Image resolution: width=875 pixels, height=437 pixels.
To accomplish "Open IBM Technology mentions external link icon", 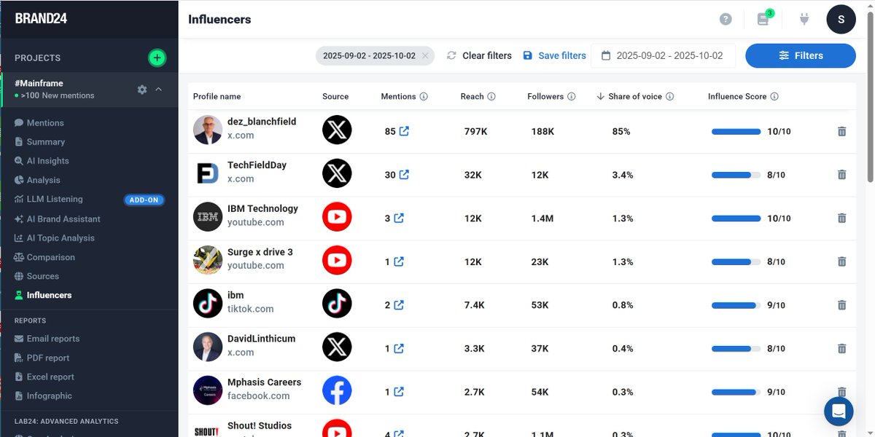I will pos(399,218).
